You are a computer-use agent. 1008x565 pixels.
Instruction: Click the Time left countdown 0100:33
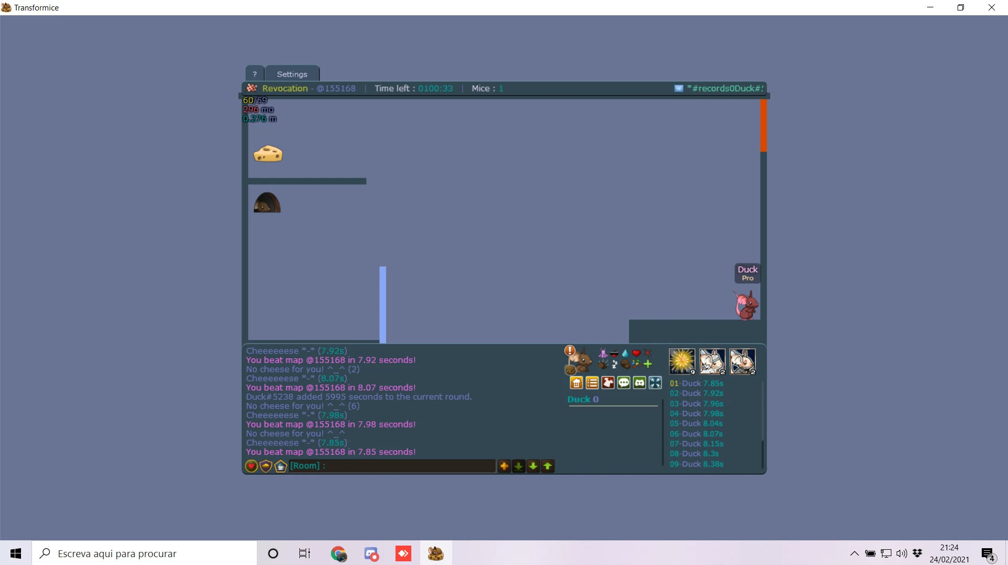point(435,89)
